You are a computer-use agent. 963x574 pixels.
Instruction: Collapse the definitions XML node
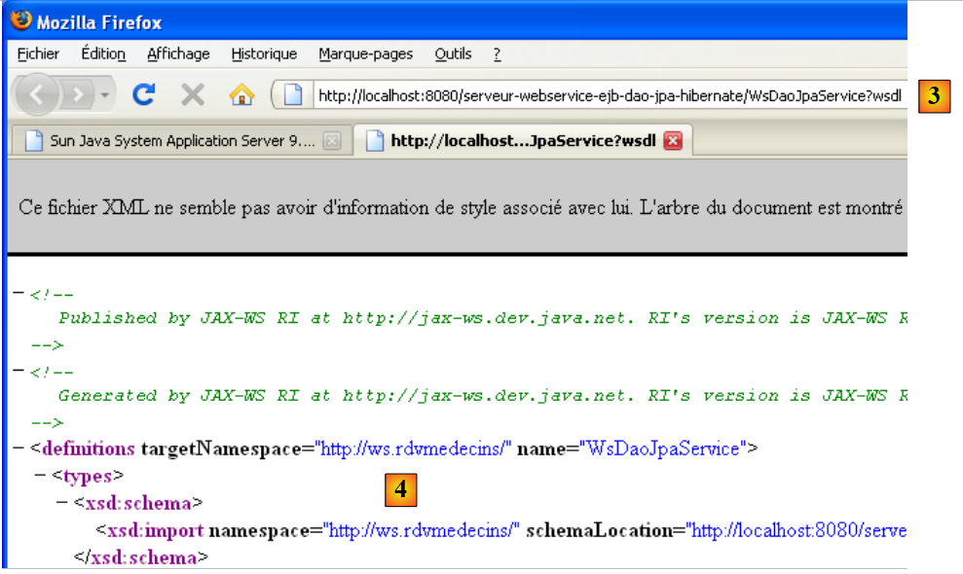18,448
